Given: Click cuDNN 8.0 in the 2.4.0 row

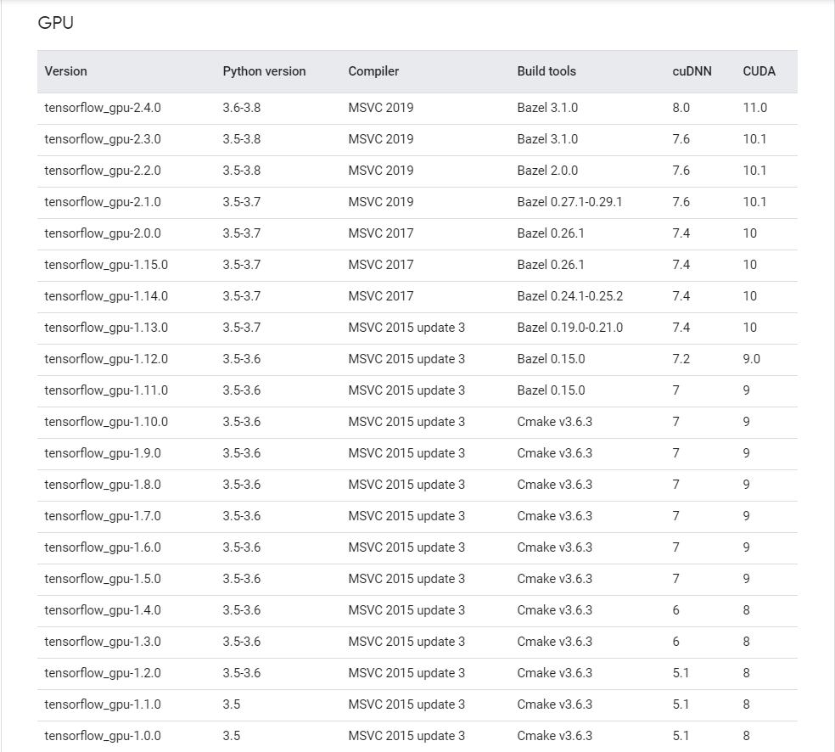Looking at the screenshot, I should [681, 108].
